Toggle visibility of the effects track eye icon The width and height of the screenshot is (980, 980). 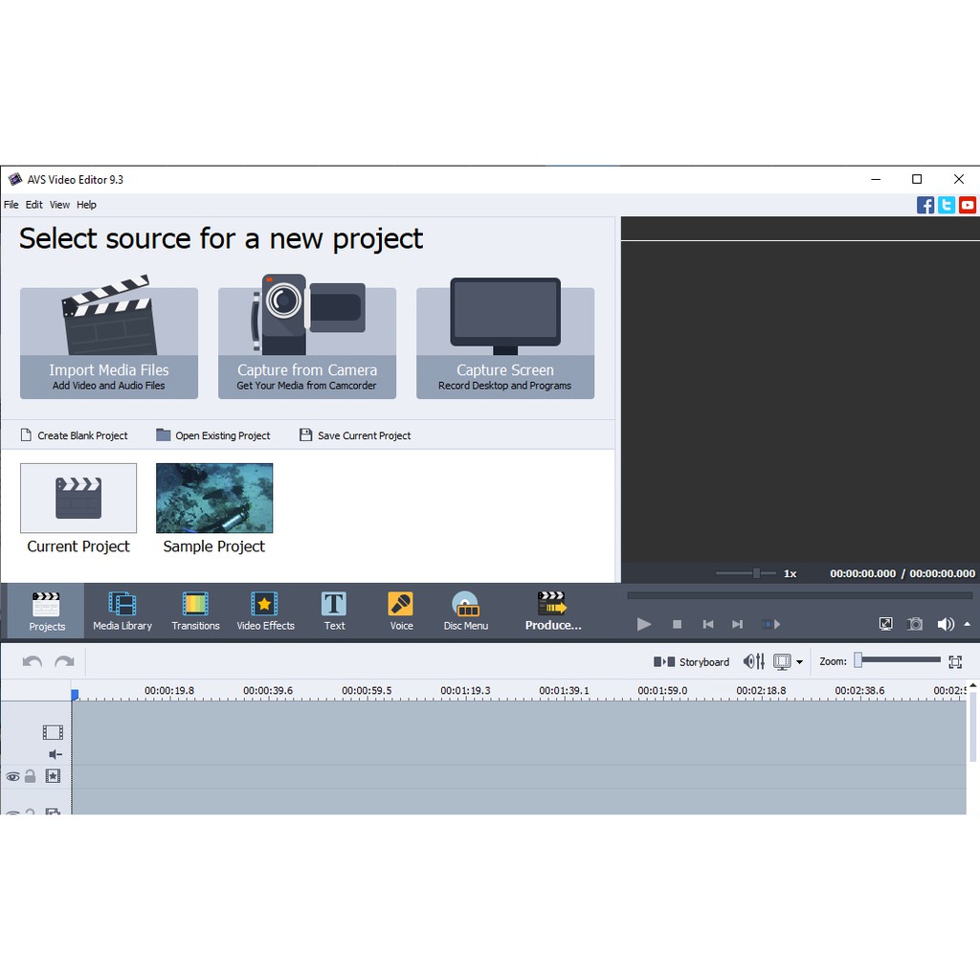coord(12,776)
